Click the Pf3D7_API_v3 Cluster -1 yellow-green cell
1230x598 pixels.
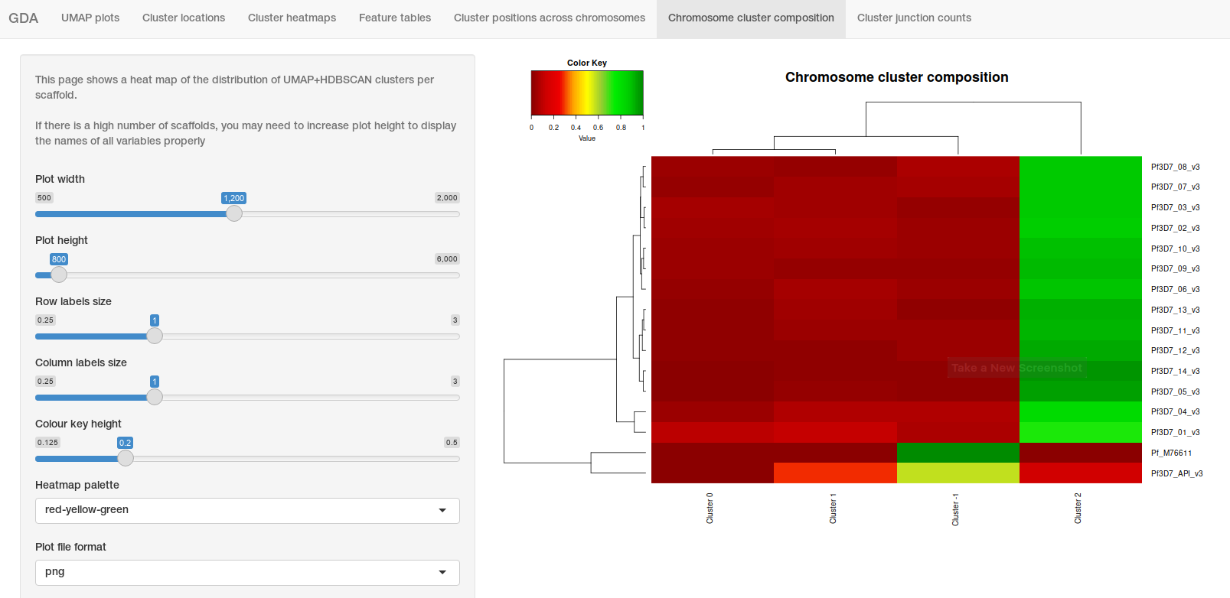coord(958,473)
